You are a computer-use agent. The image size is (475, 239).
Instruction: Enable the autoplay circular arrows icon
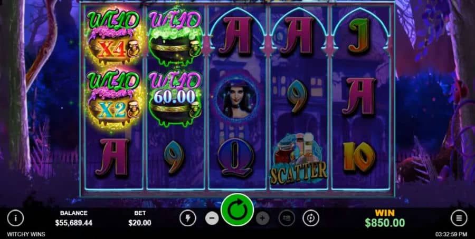[x=311, y=218]
